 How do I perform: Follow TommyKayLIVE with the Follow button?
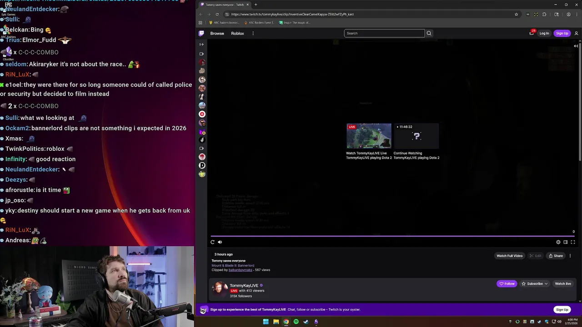coord(507,284)
